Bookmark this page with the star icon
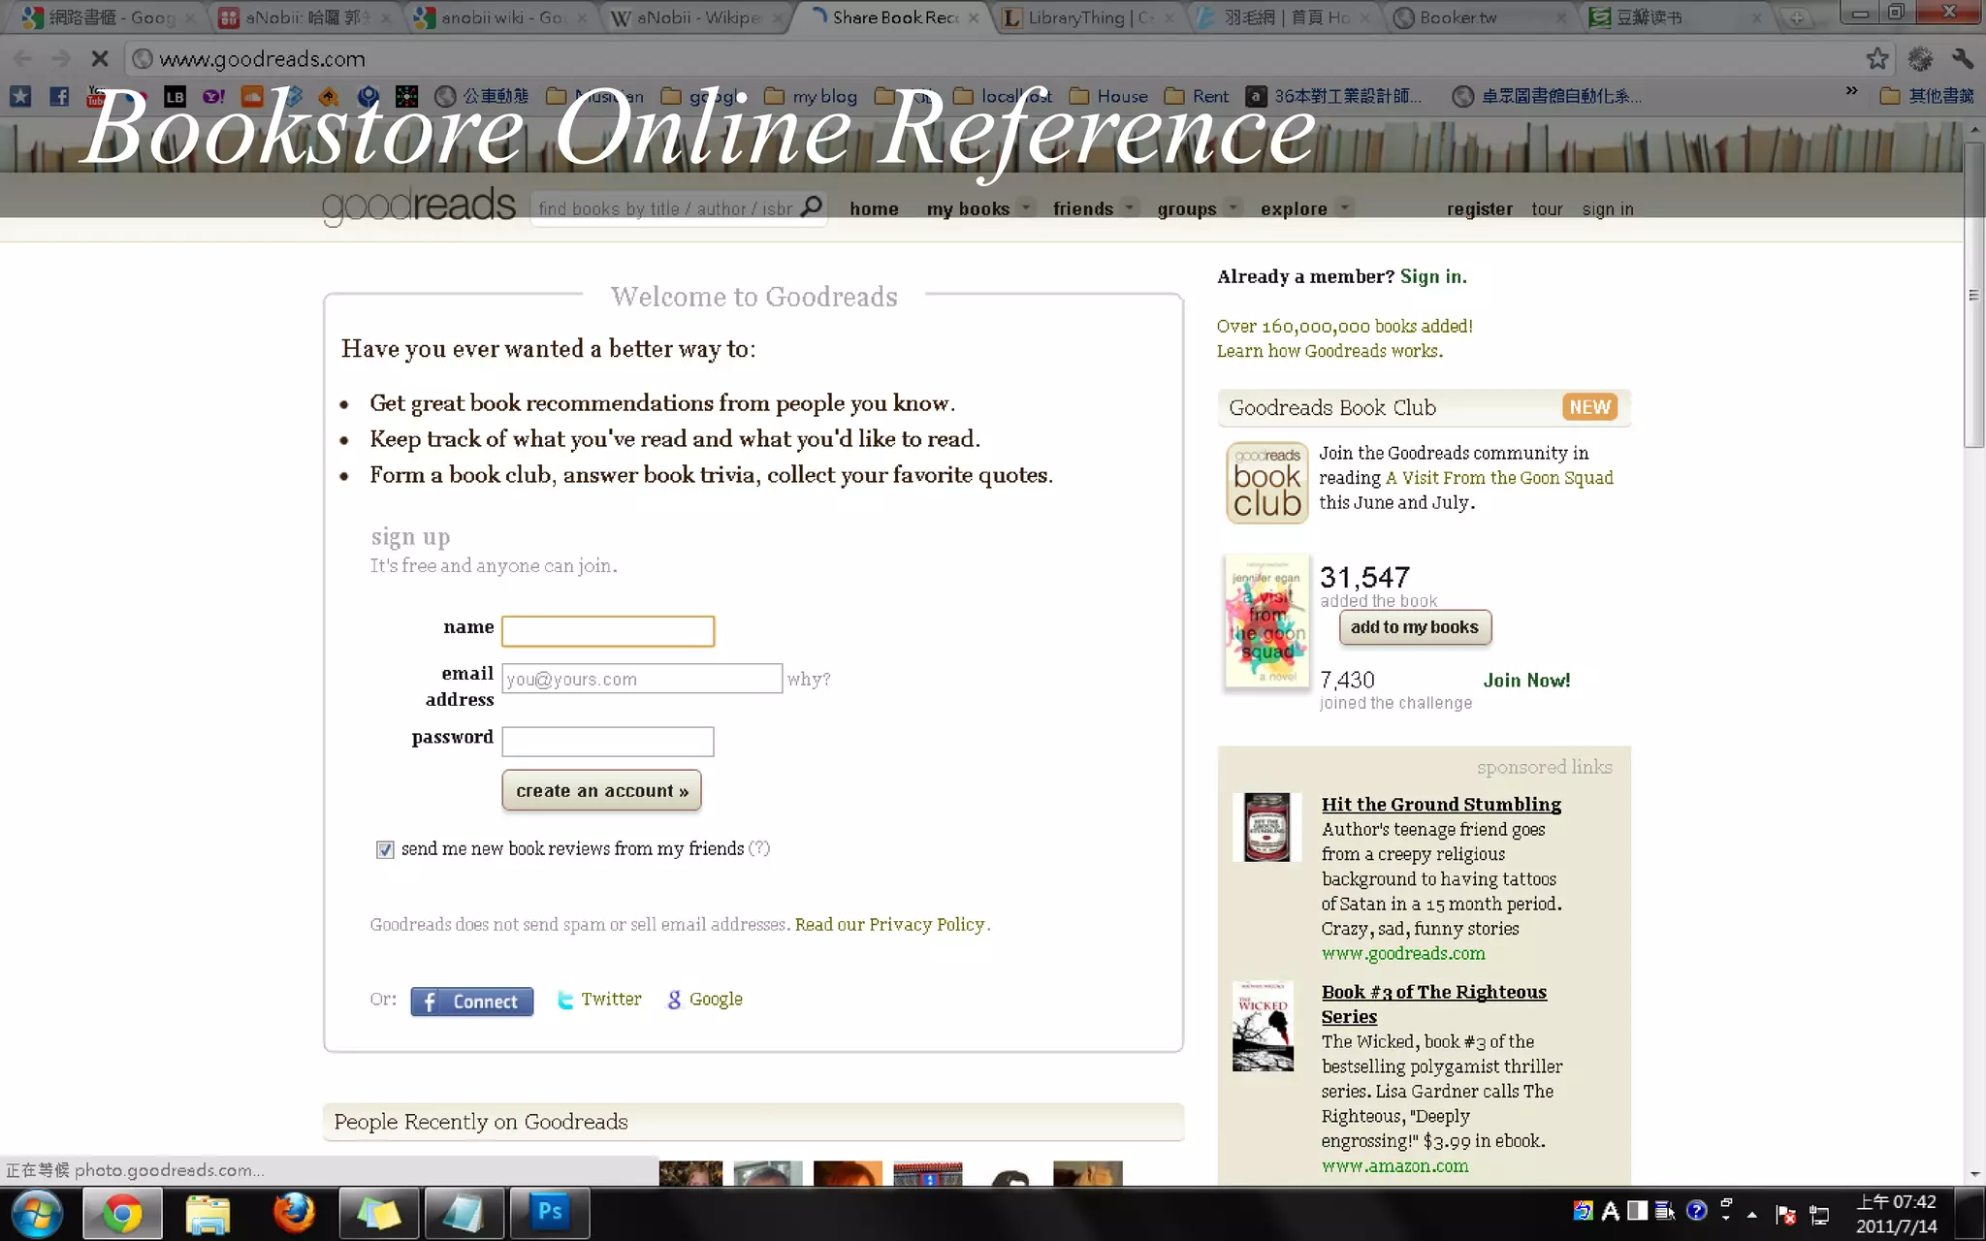 tap(1877, 58)
